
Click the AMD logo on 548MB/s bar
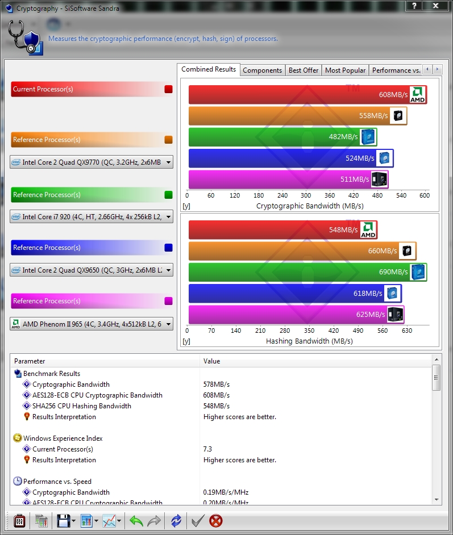click(x=368, y=229)
